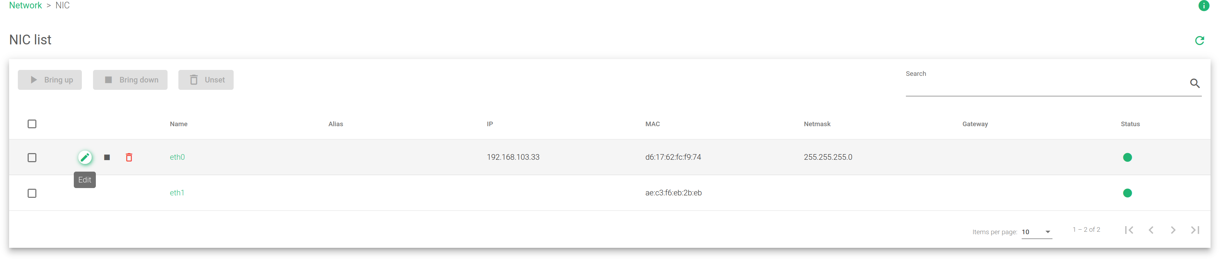Screen dimensions: 1220x259
Task: Click the previous page arrow
Action: click(x=1151, y=230)
